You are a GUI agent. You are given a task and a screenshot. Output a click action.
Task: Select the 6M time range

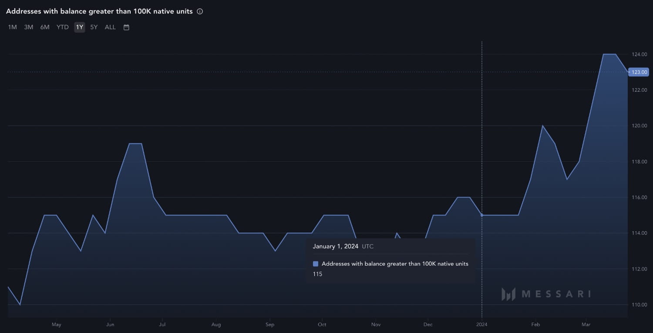(x=44, y=27)
